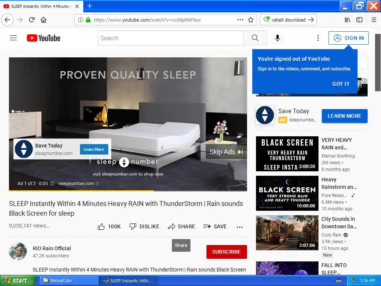Screen dimensions: 381x286
Task: Go back using the browser back arrow
Action: tap(7, 20)
